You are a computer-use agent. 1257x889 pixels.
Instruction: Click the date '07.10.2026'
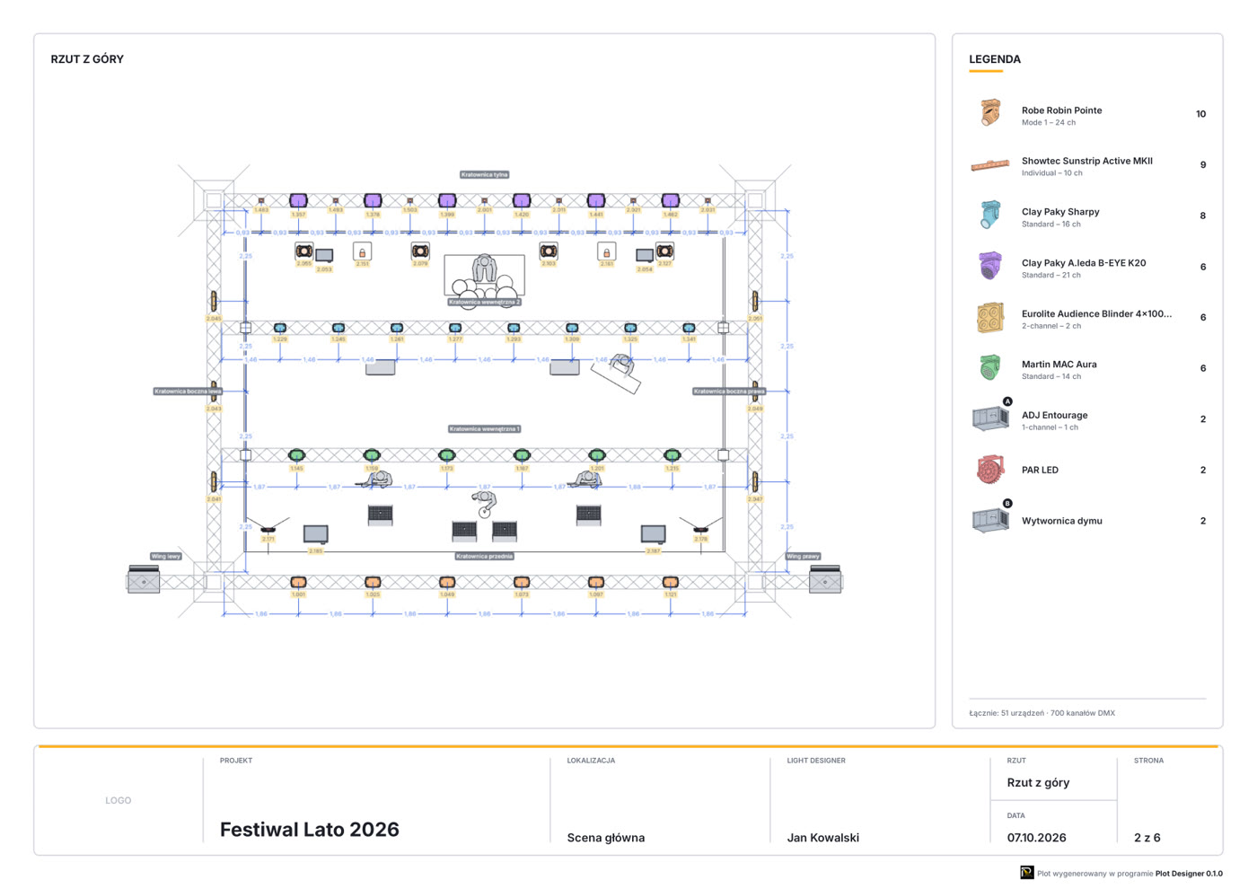pos(1037,838)
